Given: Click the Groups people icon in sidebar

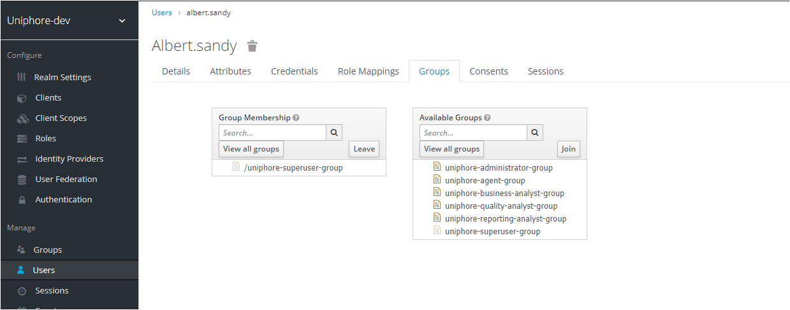Looking at the screenshot, I should (x=22, y=250).
